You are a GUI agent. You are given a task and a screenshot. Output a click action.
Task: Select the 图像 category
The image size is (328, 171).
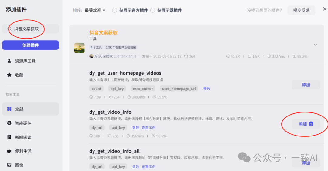(31, 165)
